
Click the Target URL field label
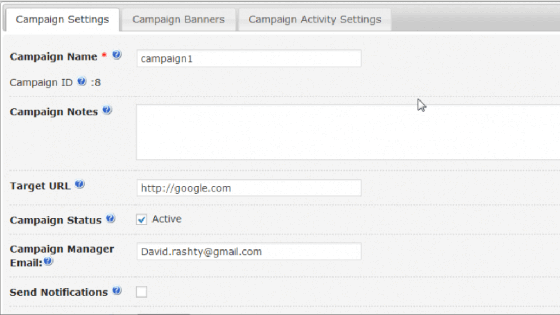(40, 186)
